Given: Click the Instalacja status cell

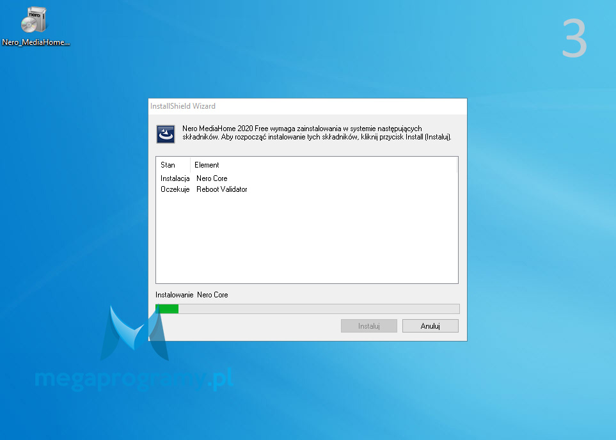Looking at the screenshot, I should pyautogui.click(x=175, y=178).
